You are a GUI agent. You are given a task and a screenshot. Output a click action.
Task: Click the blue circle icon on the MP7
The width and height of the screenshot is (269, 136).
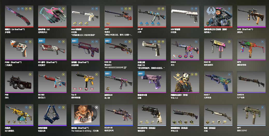pyautogui.click(x=262, y=107)
